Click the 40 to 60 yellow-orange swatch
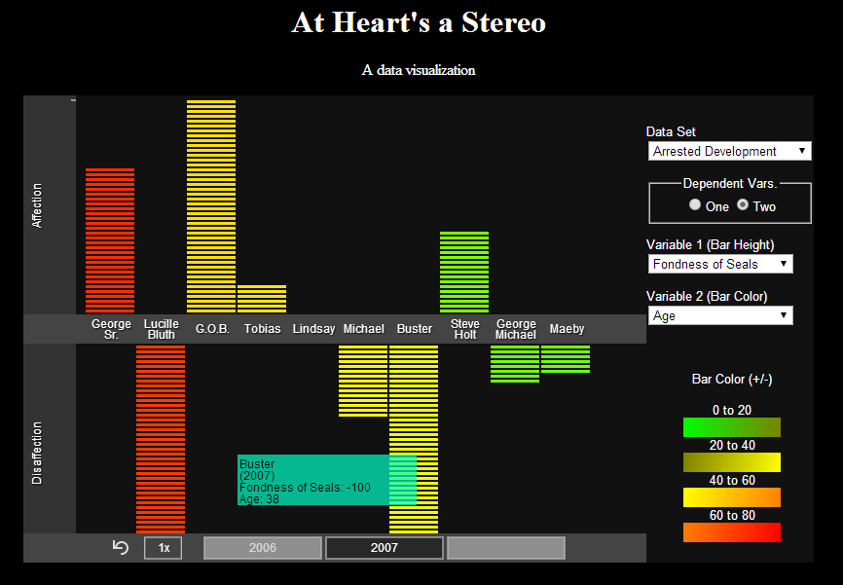Screen dimensions: 843x585 (x=732, y=497)
